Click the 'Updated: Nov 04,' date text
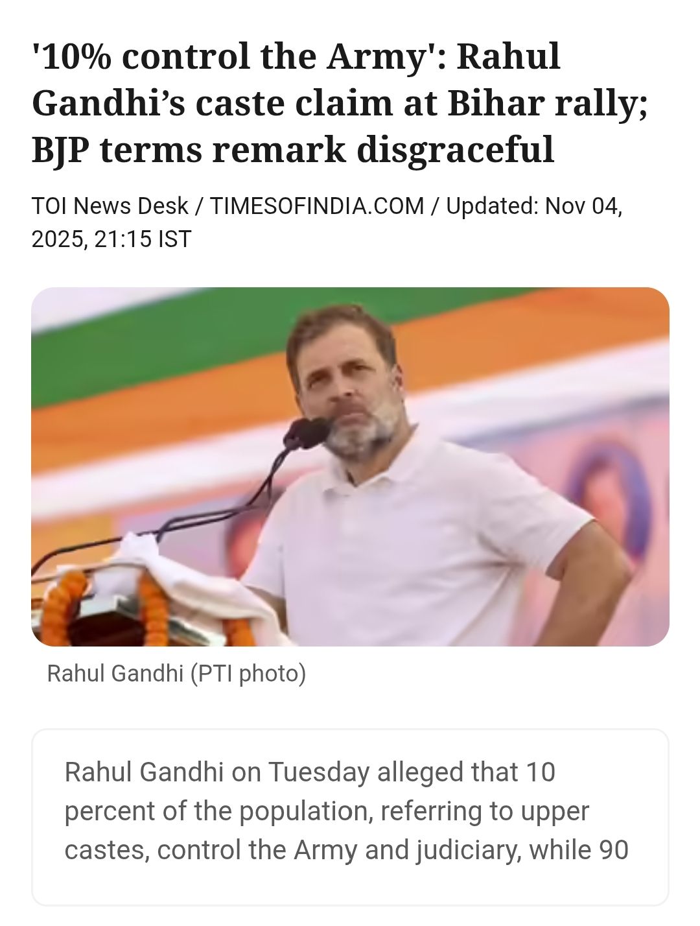The image size is (700, 926). [x=534, y=206]
